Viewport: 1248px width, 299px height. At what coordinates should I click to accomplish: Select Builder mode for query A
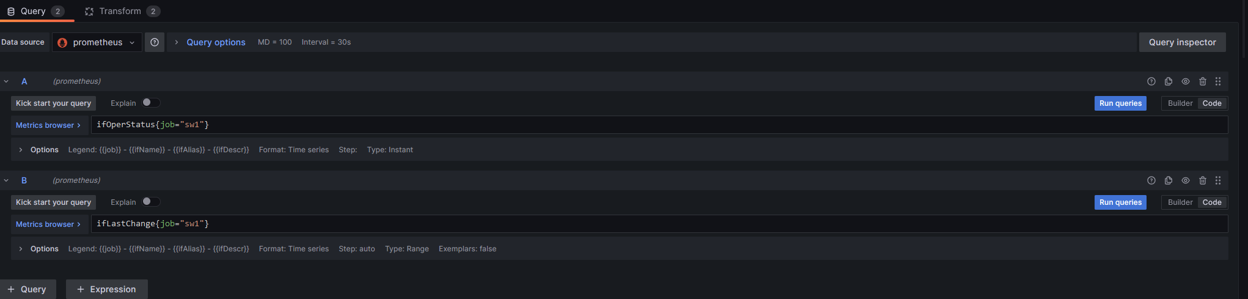pos(1180,103)
